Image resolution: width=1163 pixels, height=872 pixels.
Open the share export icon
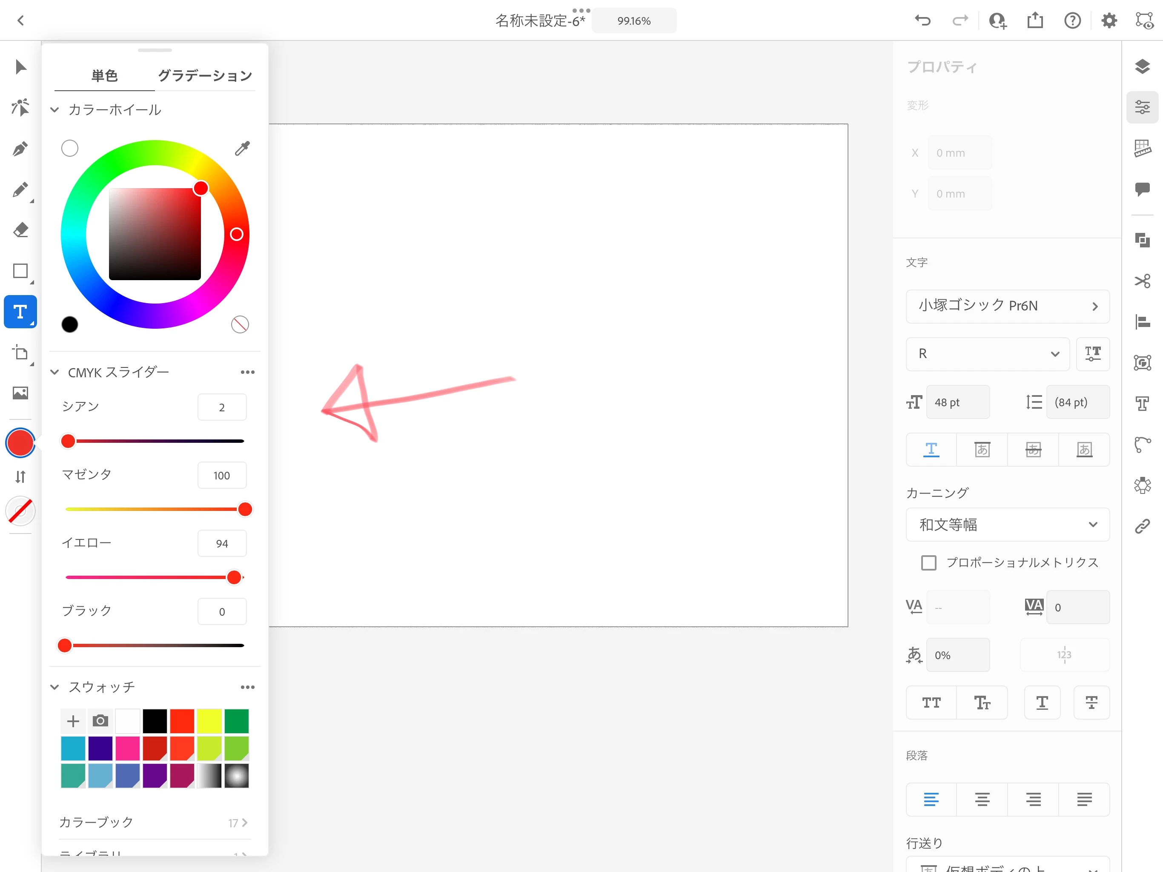click(1035, 20)
